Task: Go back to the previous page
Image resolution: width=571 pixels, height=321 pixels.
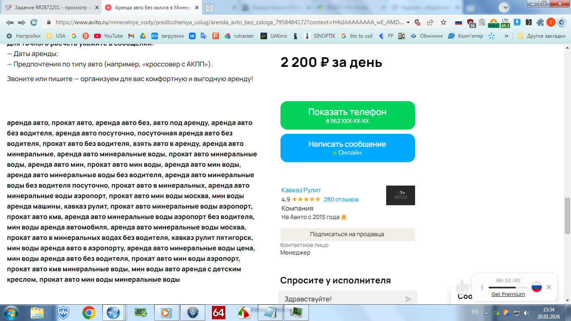Action: pyautogui.click(x=10, y=22)
